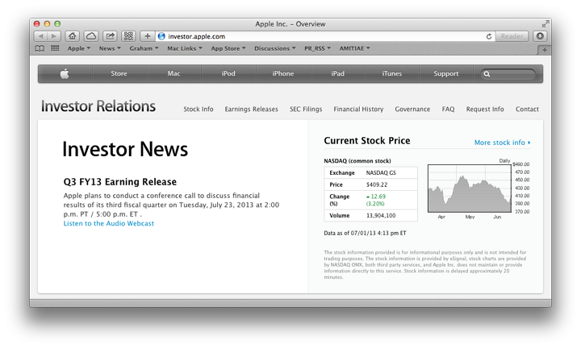Screen dimensions: 581x348
Task: Open the iPad tab in the site navigation
Action: (x=337, y=73)
